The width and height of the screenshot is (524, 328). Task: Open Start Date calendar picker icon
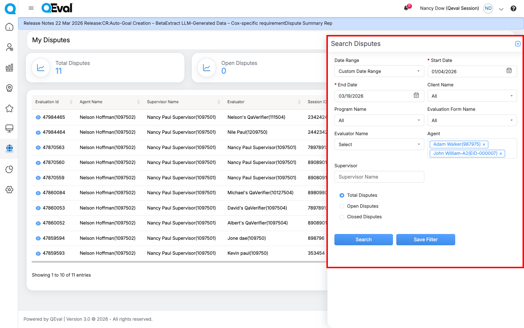coord(509,71)
